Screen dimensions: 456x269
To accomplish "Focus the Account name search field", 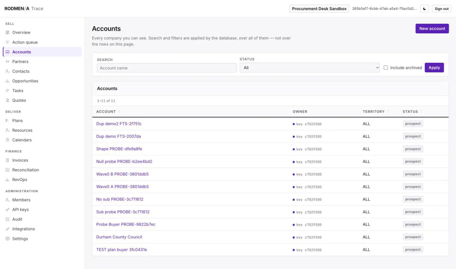I will click(167, 68).
